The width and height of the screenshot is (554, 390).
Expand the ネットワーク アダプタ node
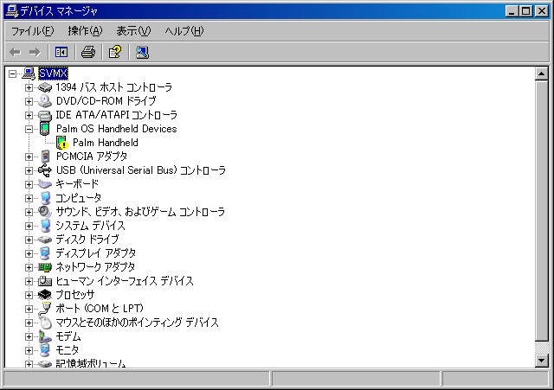click(x=29, y=267)
